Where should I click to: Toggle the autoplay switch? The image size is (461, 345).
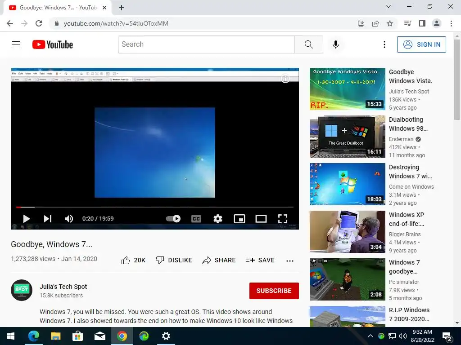(173, 219)
